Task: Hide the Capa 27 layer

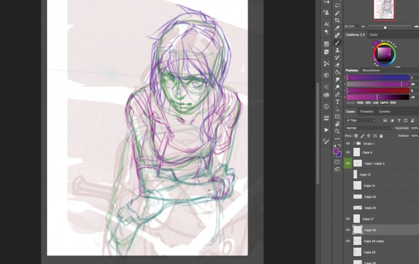Action: (348, 219)
